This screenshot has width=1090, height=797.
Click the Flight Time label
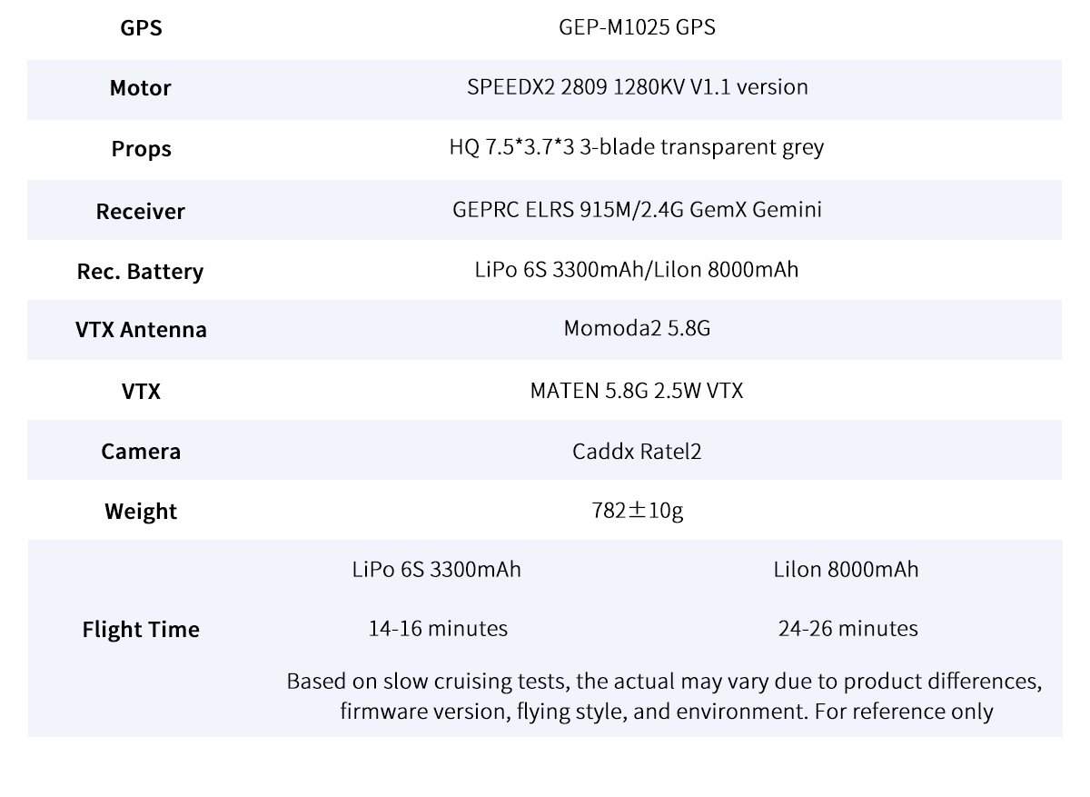click(141, 630)
